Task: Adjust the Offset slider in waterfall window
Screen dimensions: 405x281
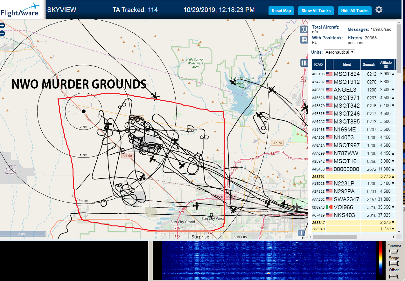Action: click(394, 276)
